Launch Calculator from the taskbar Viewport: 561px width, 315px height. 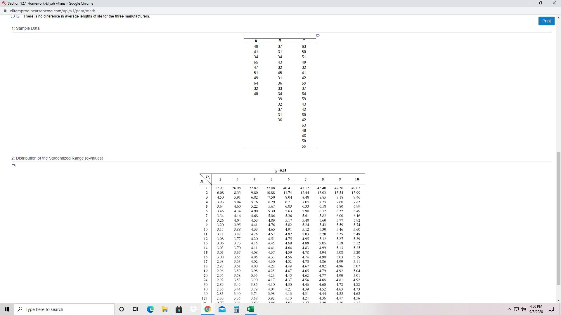pos(236,309)
